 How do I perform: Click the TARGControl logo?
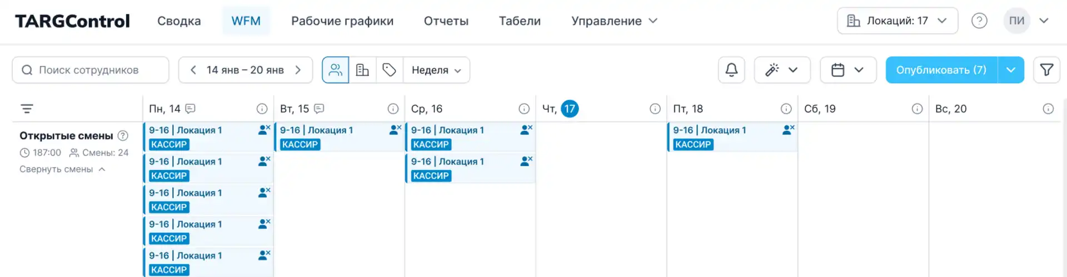click(72, 21)
